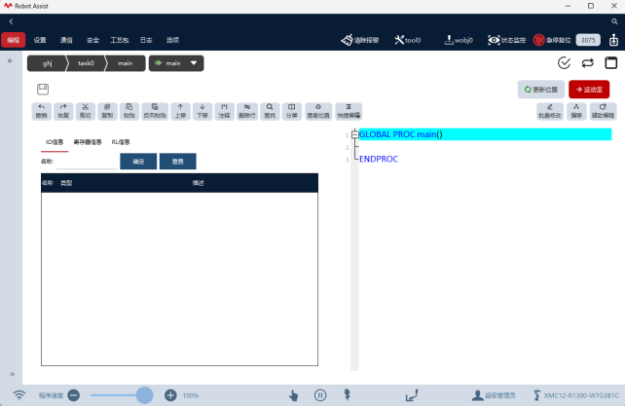
Task: Increase program speed with plus button
Action: [x=170, y=395]
